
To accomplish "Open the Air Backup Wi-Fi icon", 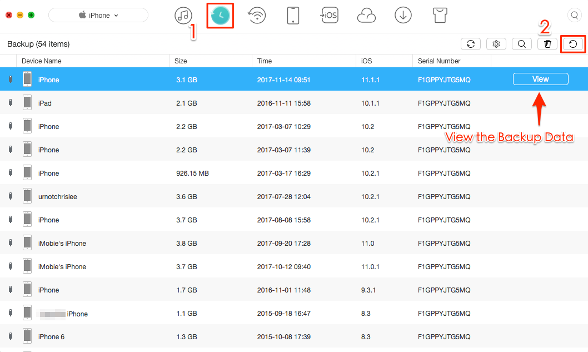I will 257,16.
